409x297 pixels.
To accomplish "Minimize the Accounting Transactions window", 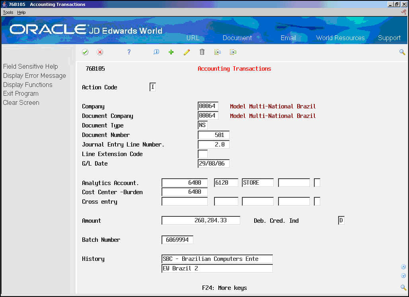I will pos(390,4).
